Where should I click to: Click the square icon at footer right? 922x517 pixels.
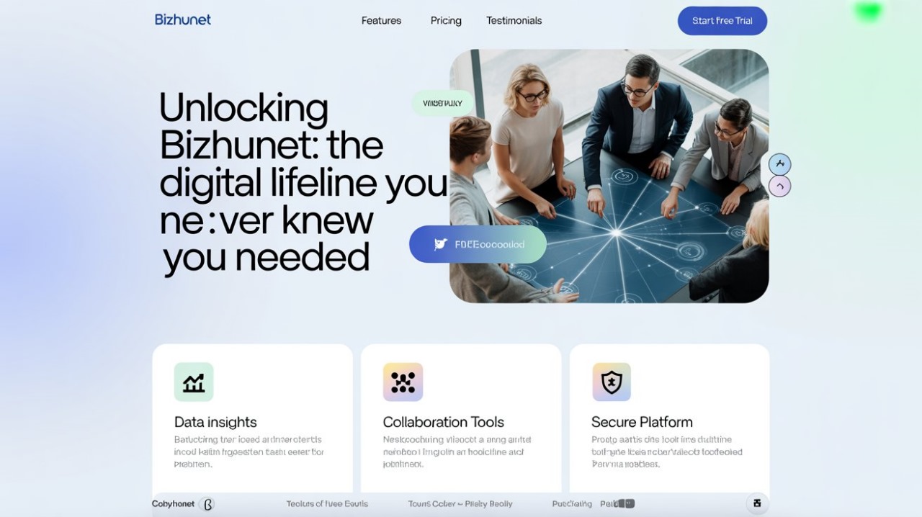pyautogui.click(x=757, y=503)
